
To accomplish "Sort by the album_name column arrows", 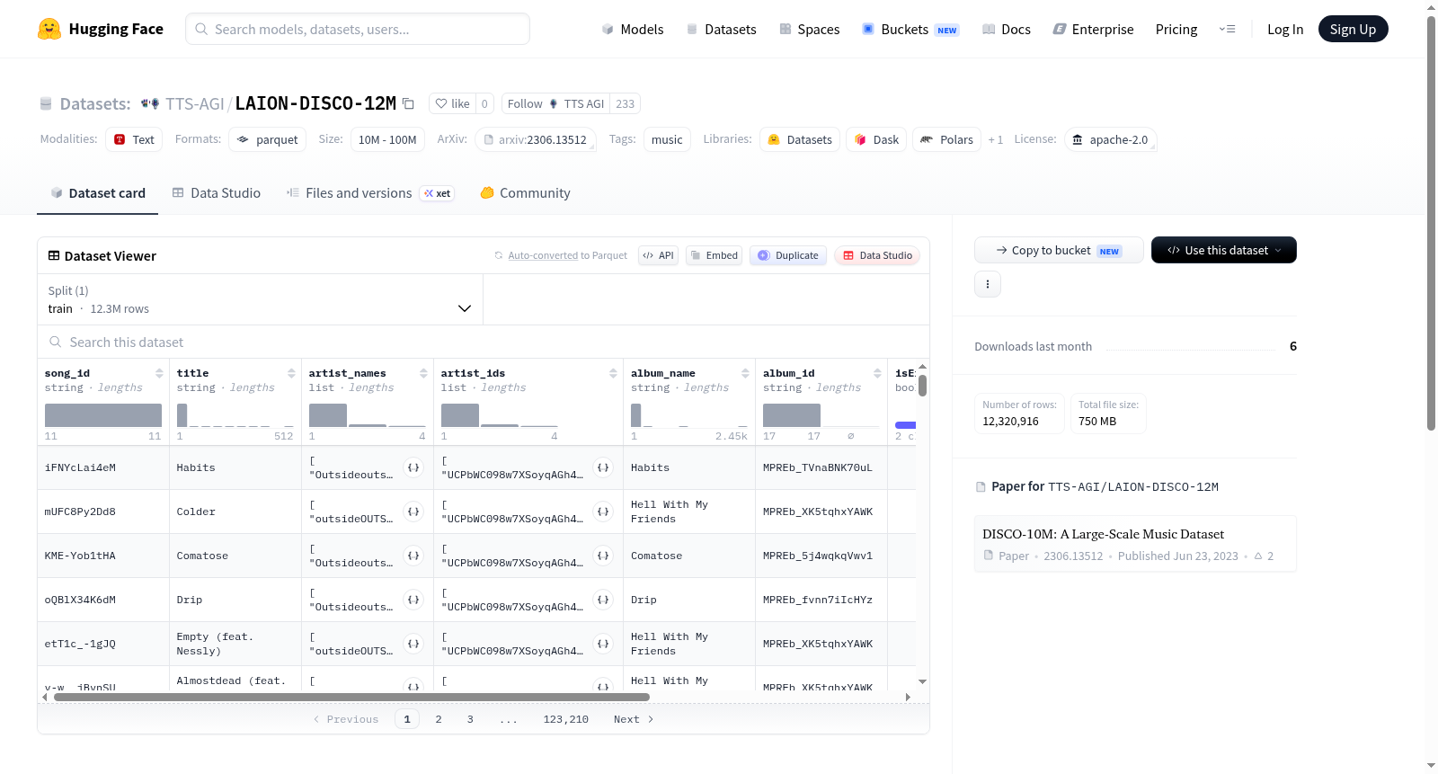I will [x=745, y=373].
